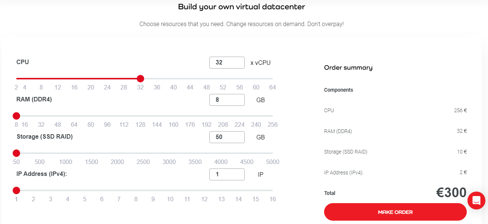The image size is (488, 224).
Task: Click the CPU slider handle at 32
Action: point(140,79)
